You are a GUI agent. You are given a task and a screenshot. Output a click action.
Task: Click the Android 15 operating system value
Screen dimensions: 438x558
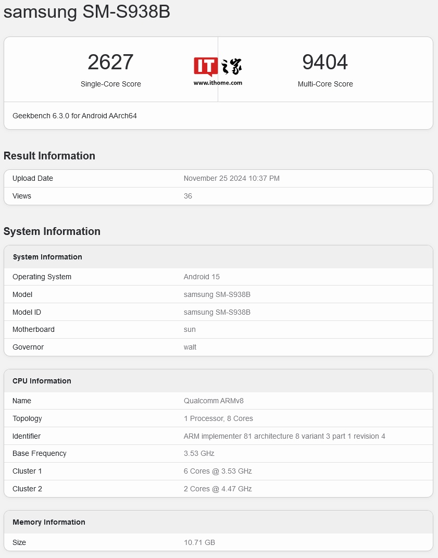click(x=202, y=277)
